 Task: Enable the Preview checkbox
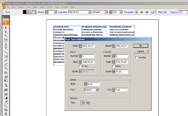tap(136, 58)
